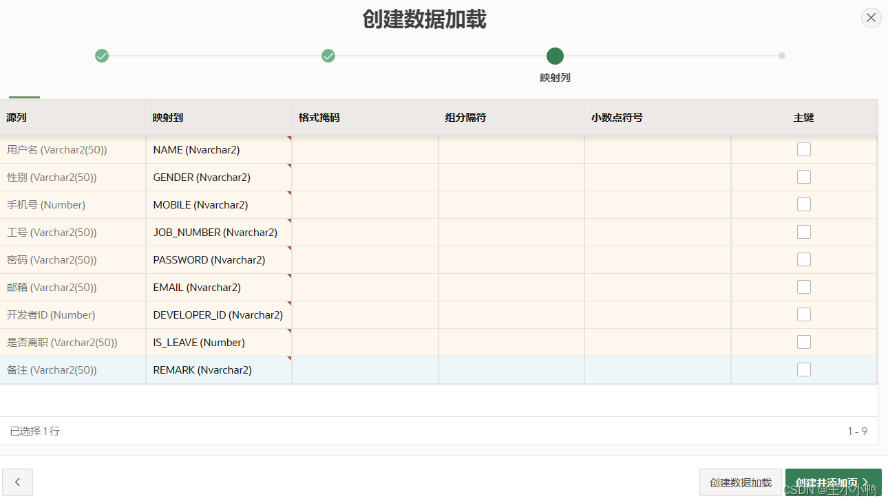The width and height of the screenshot is (888, 503).
Task: Tick the 主键 checkbox for the MOBILE row
Action: pyautogui.click(x=803, y=204)
